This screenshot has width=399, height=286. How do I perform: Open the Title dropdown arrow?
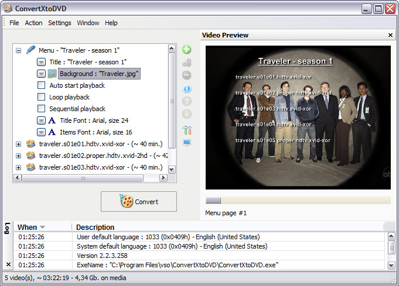41,62
